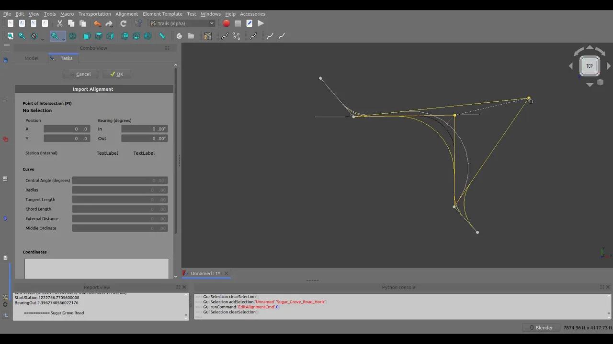Viewport: 613px width, 344px height.
Task: Set top view cube icon
Action: (98, 36)
